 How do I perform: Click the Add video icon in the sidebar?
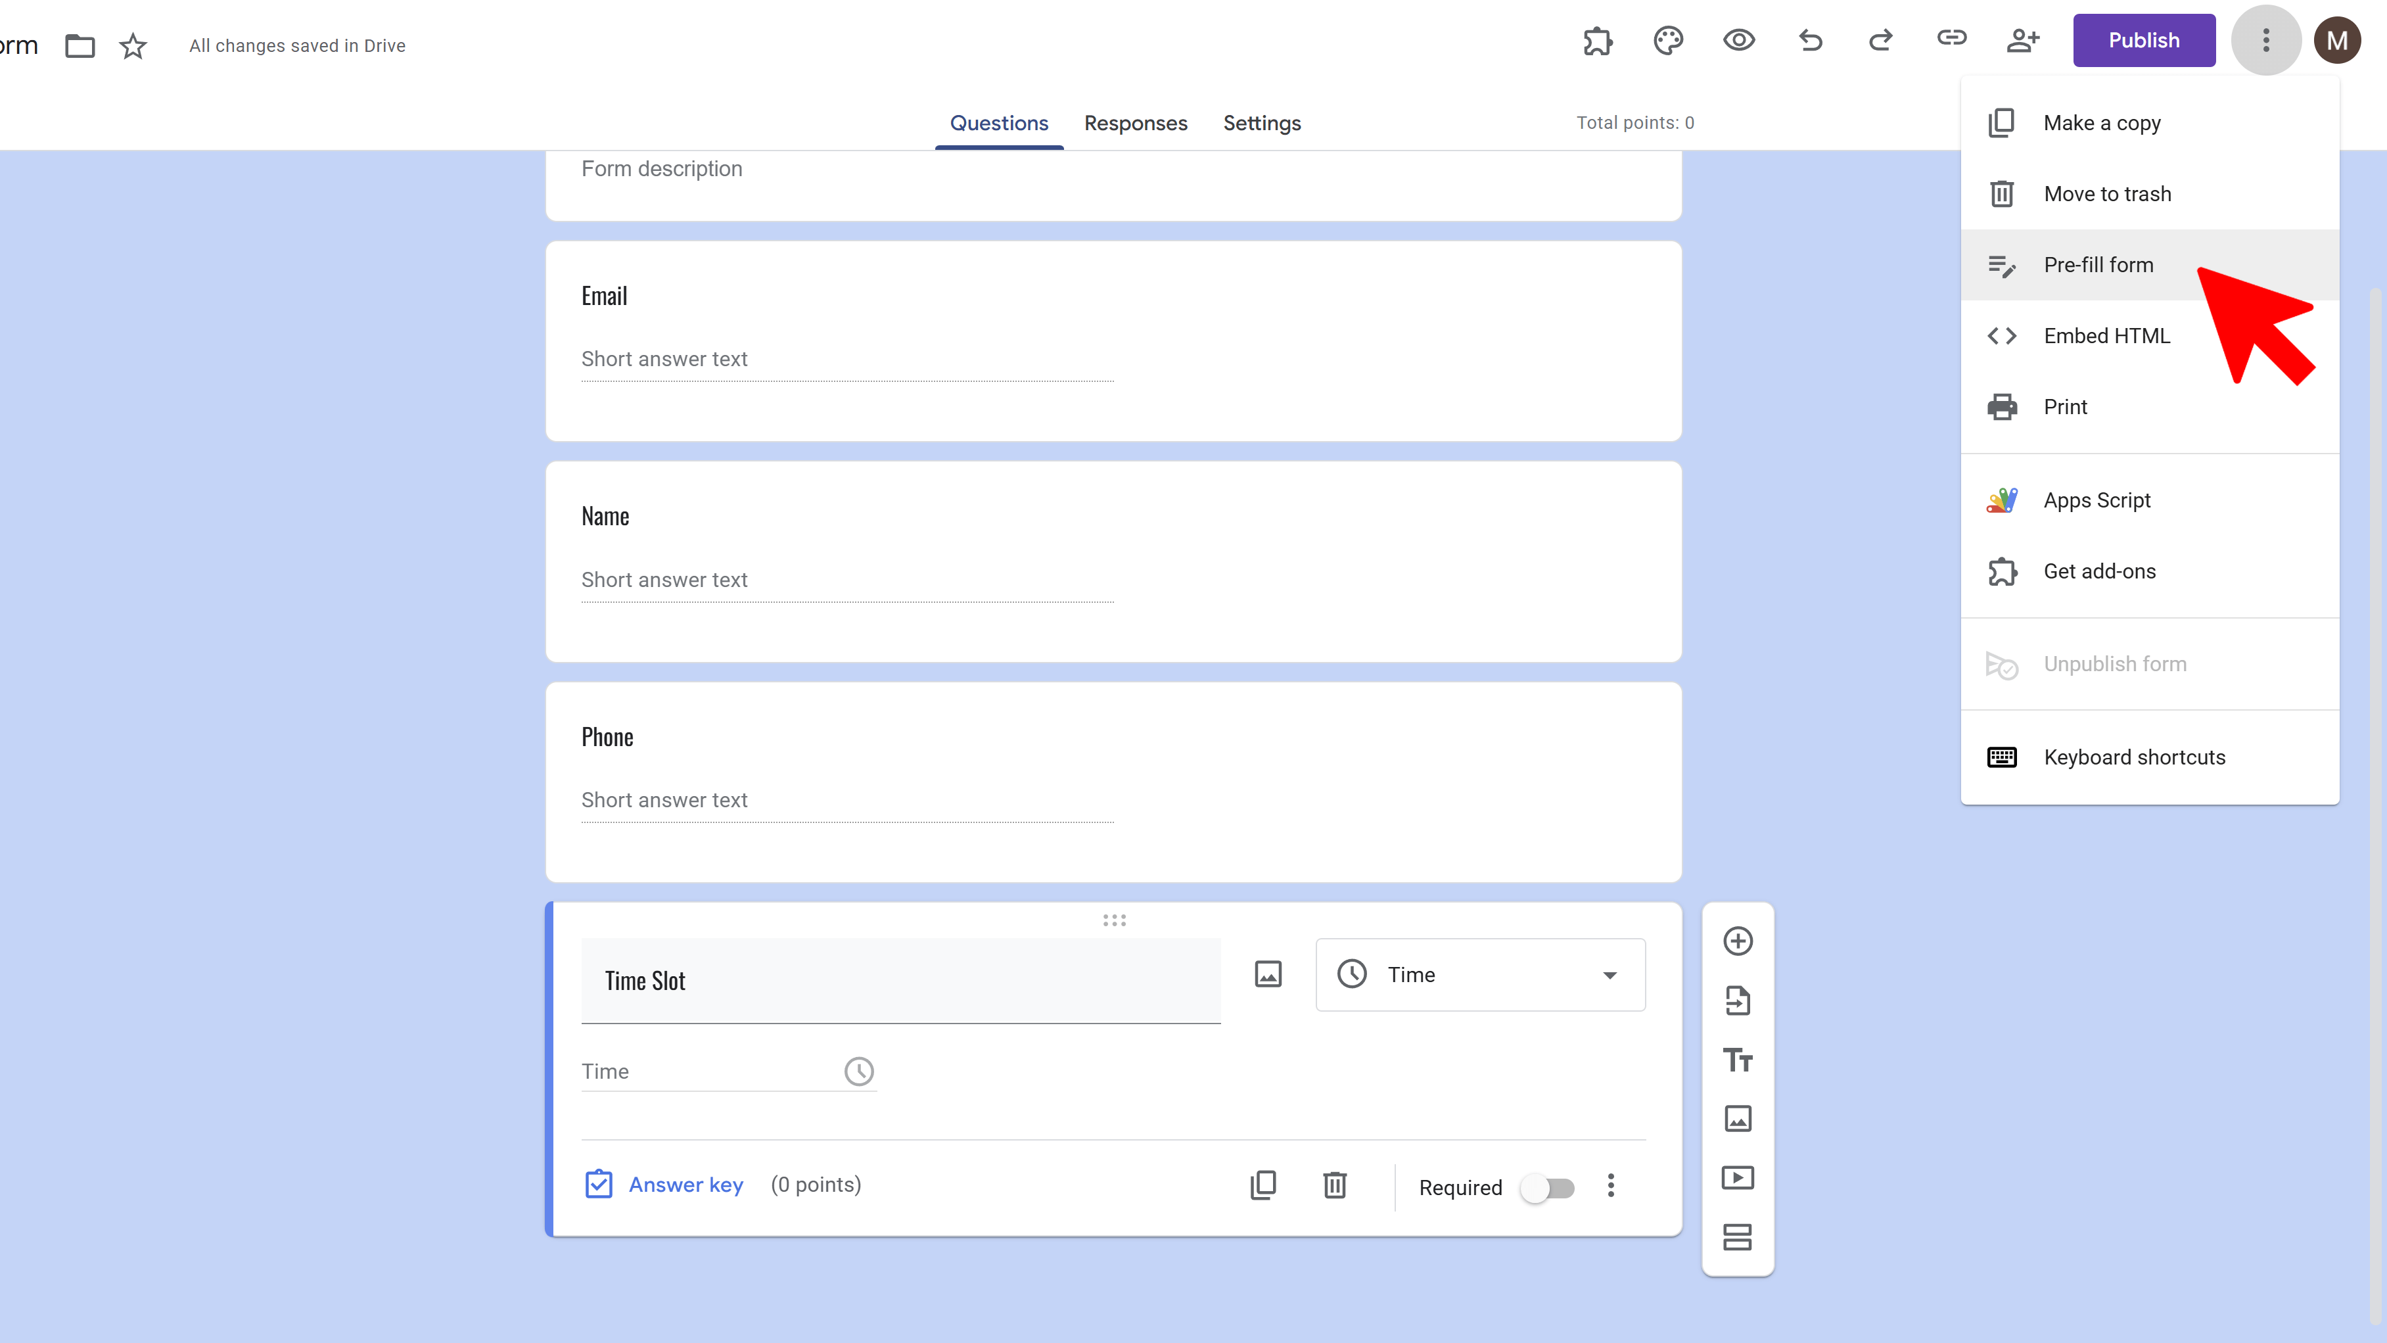pos(1738,1178)
